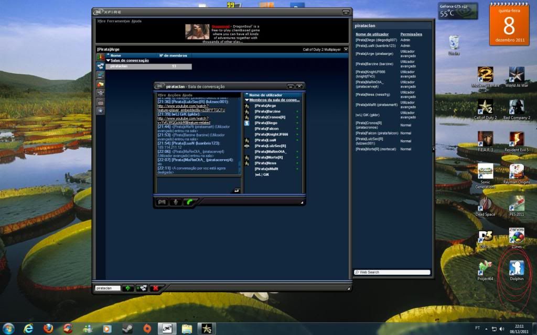537x335 pixels.
Task: Collapse the 'Salas de conversação' group
Action: point(108,61)
